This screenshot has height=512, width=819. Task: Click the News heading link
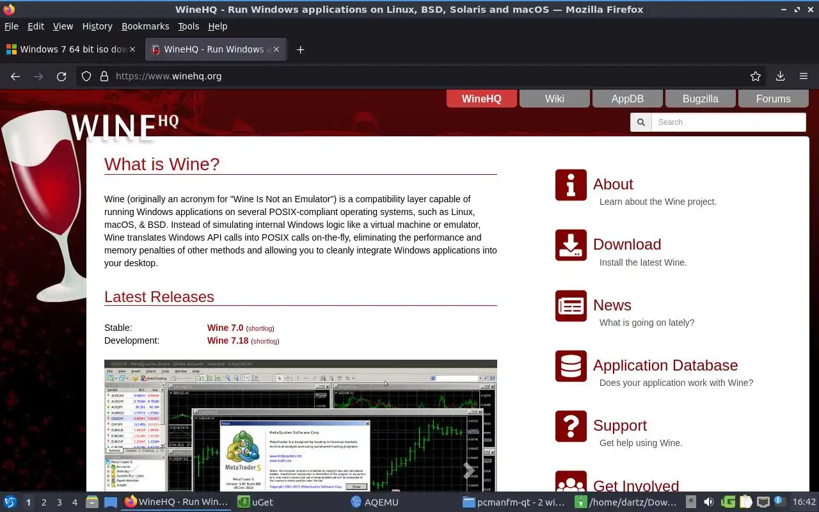(612, 305)
